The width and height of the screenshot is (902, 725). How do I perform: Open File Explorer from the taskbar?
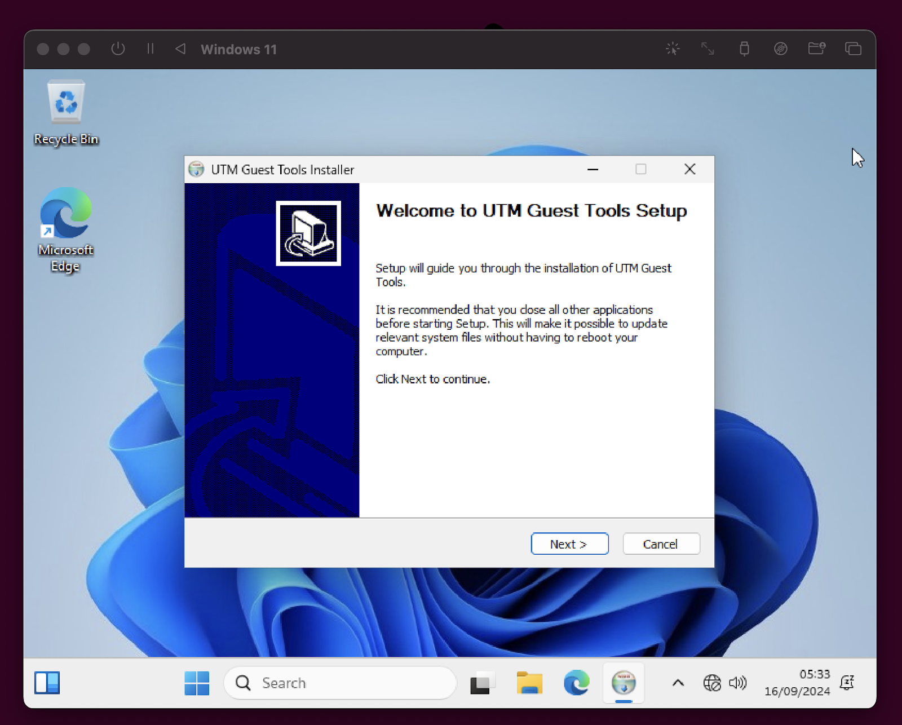click(529, 683)
